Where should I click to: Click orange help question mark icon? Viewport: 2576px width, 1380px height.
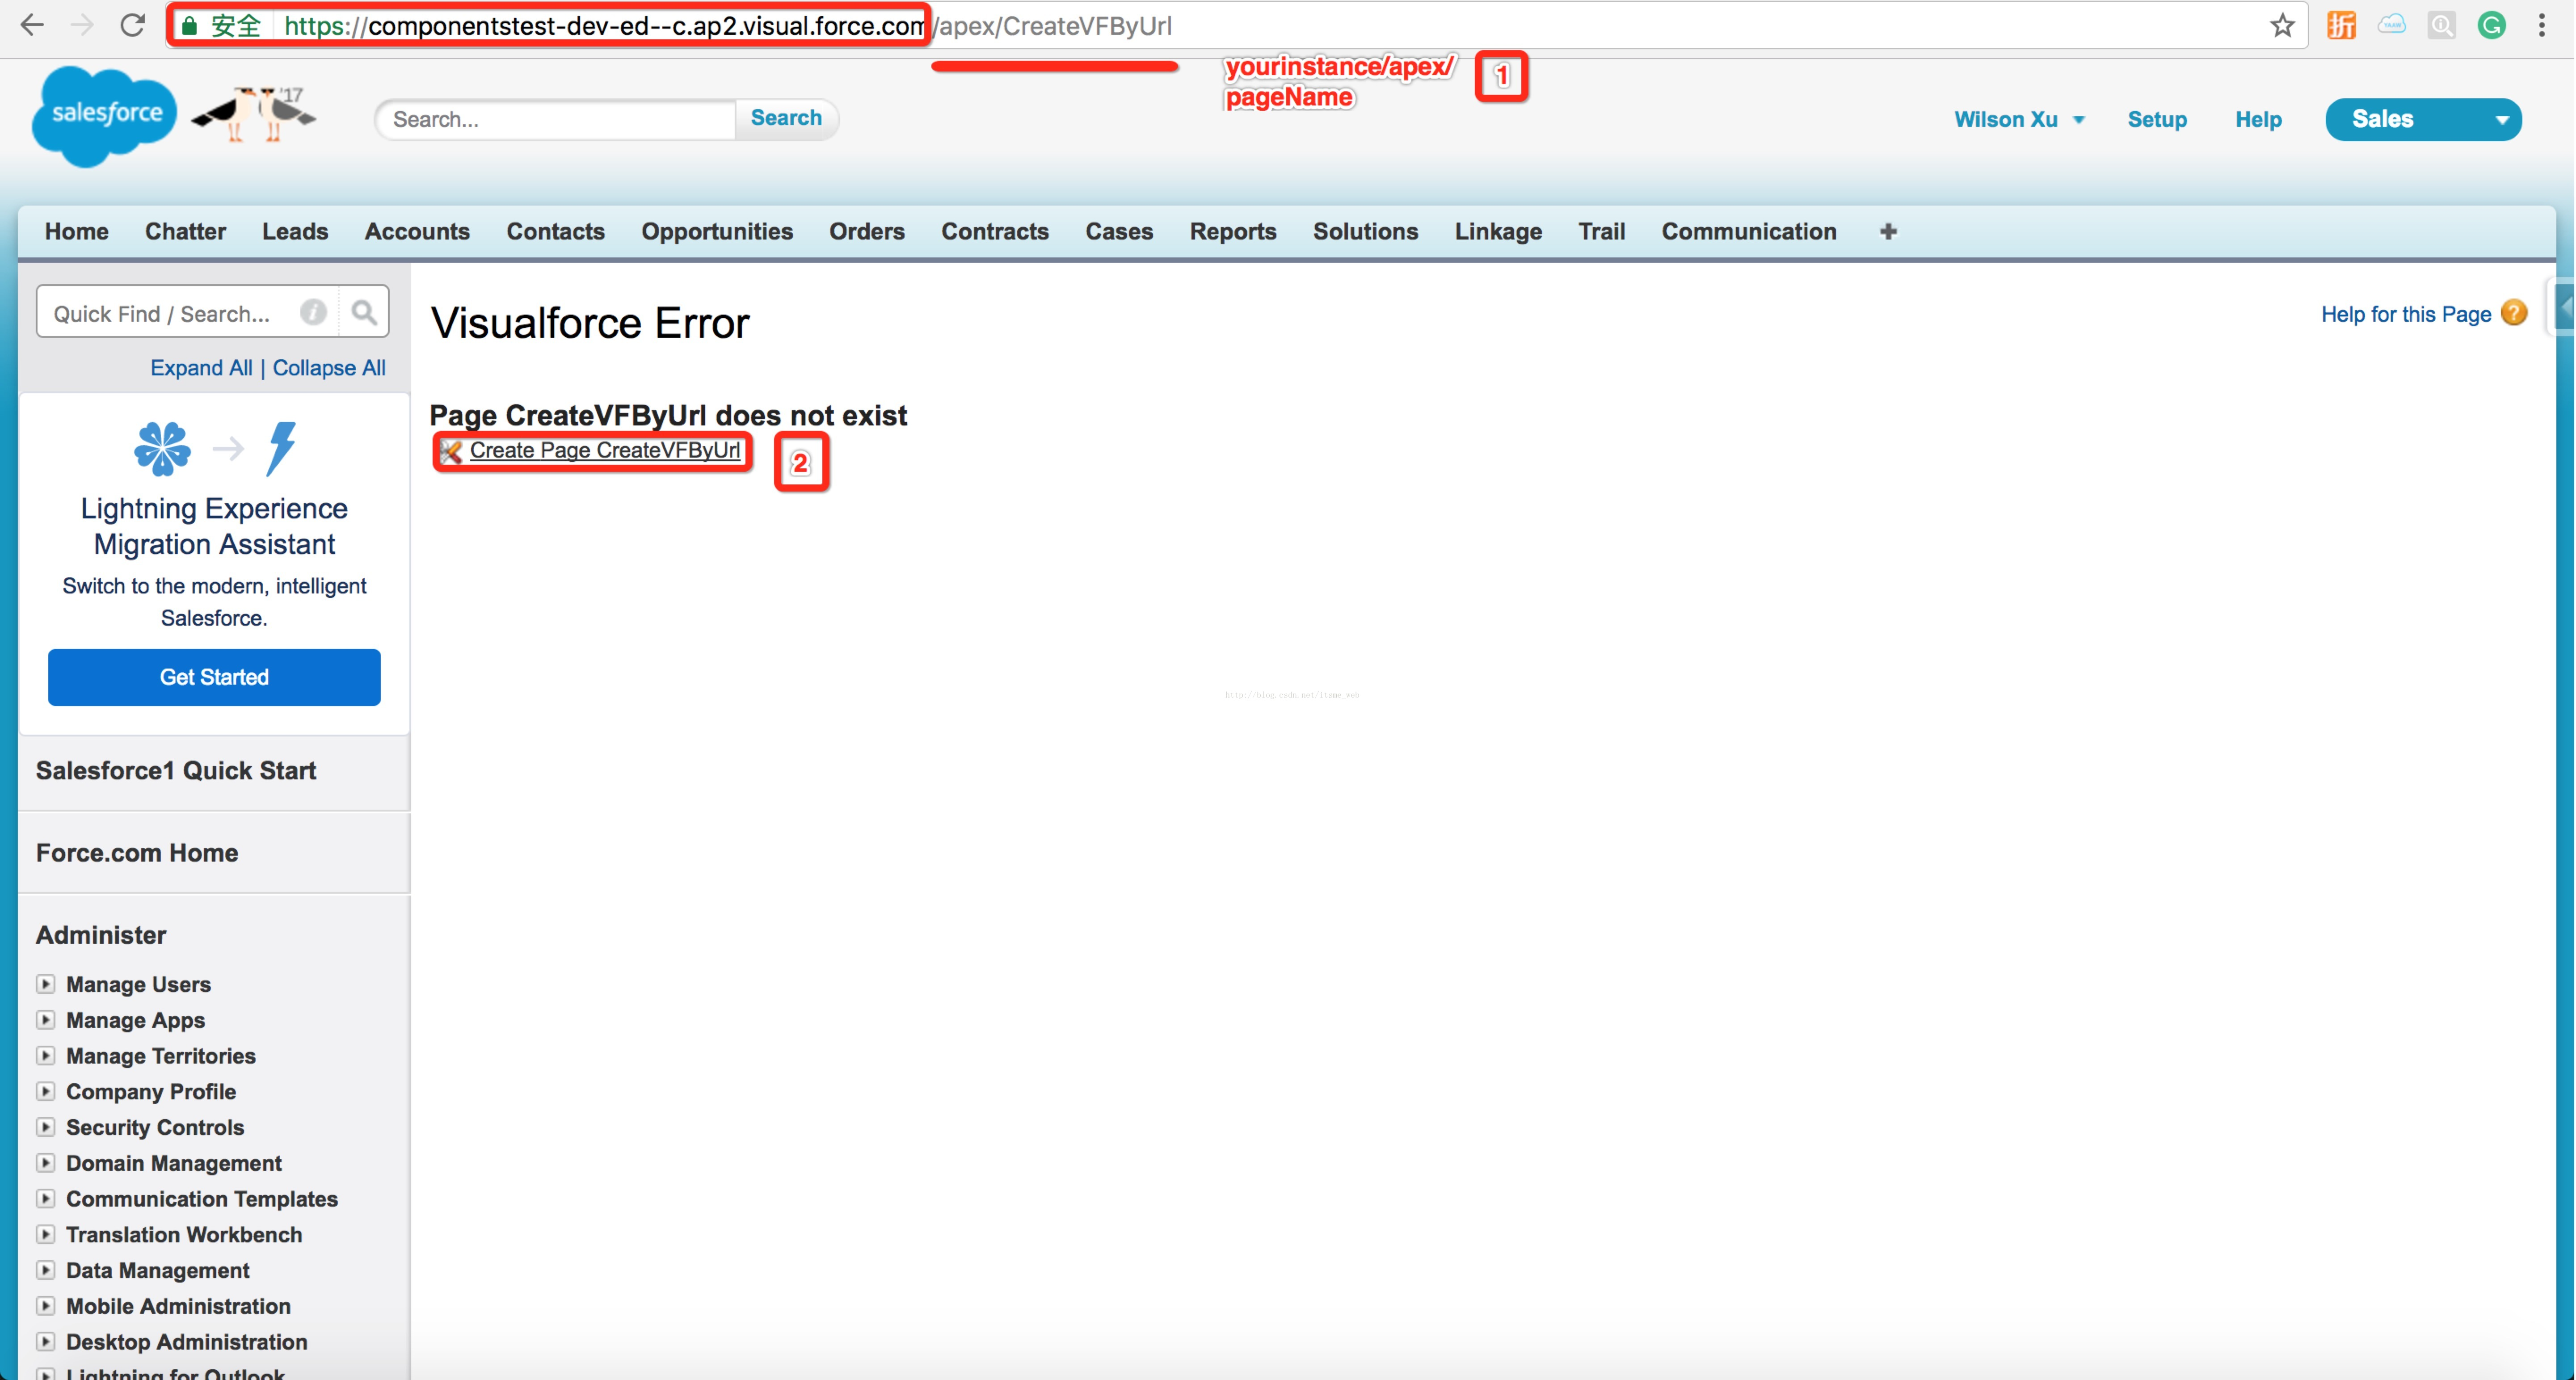(2513, 313)
